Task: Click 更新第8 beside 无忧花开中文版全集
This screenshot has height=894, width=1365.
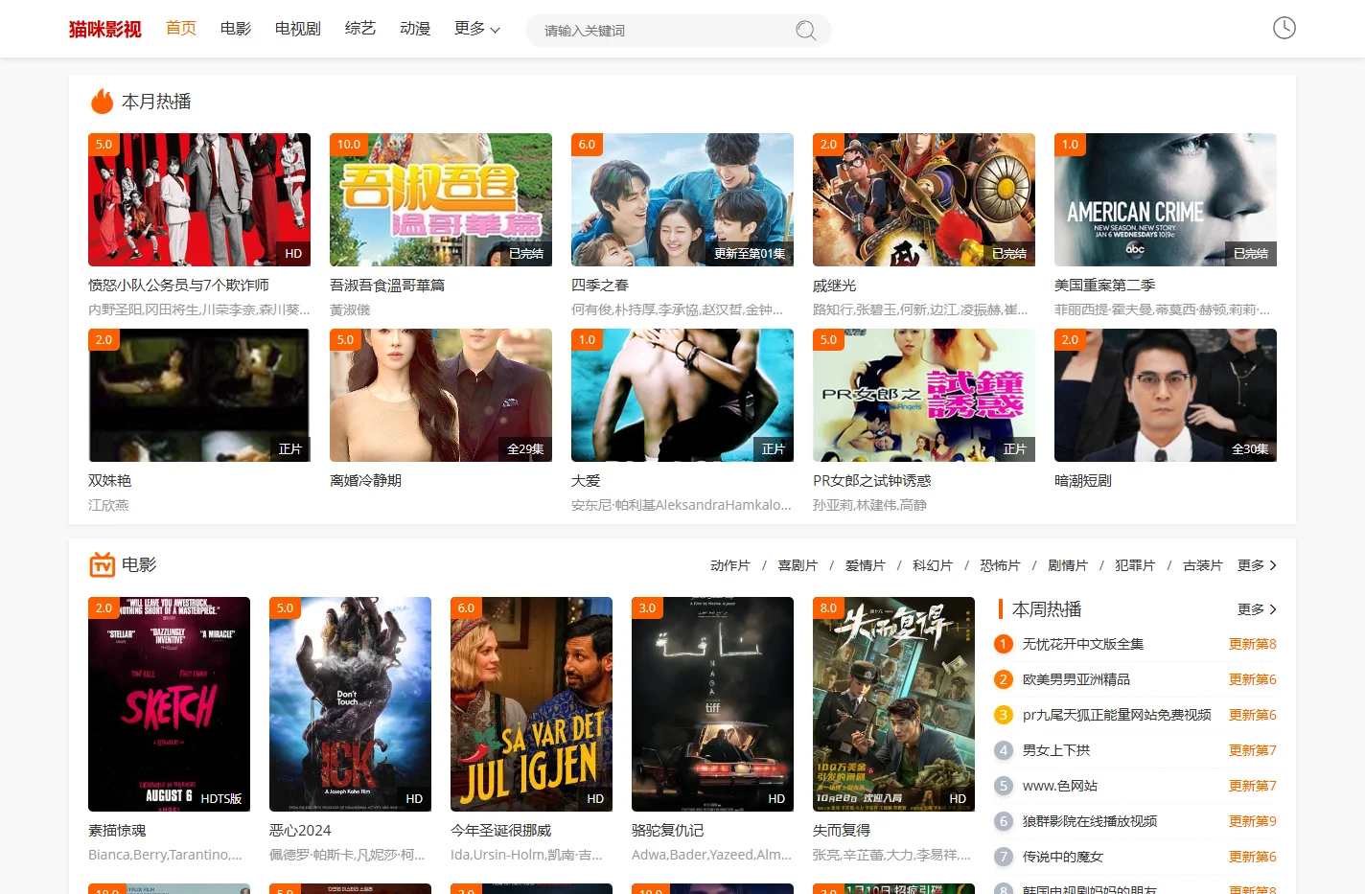Action: [1252, 644]
